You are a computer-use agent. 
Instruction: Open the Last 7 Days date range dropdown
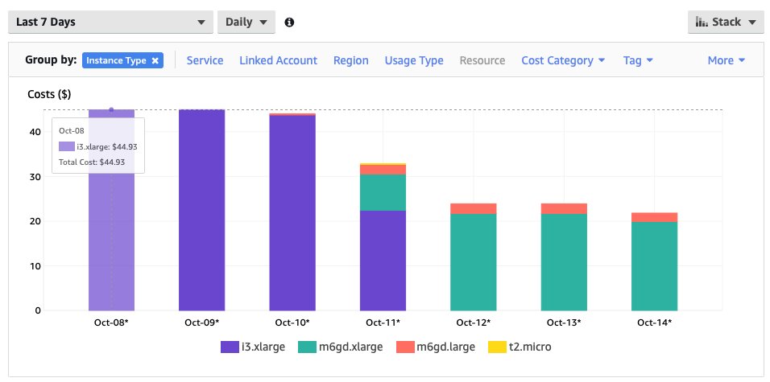110,23
